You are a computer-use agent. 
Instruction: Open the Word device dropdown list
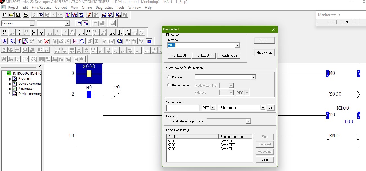[x=253, y=77]
